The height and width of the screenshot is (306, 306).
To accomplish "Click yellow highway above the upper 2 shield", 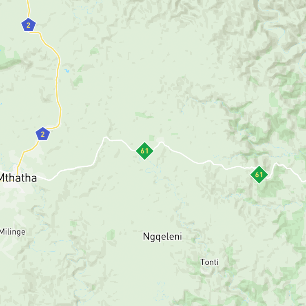I will [x=29, y=9].
